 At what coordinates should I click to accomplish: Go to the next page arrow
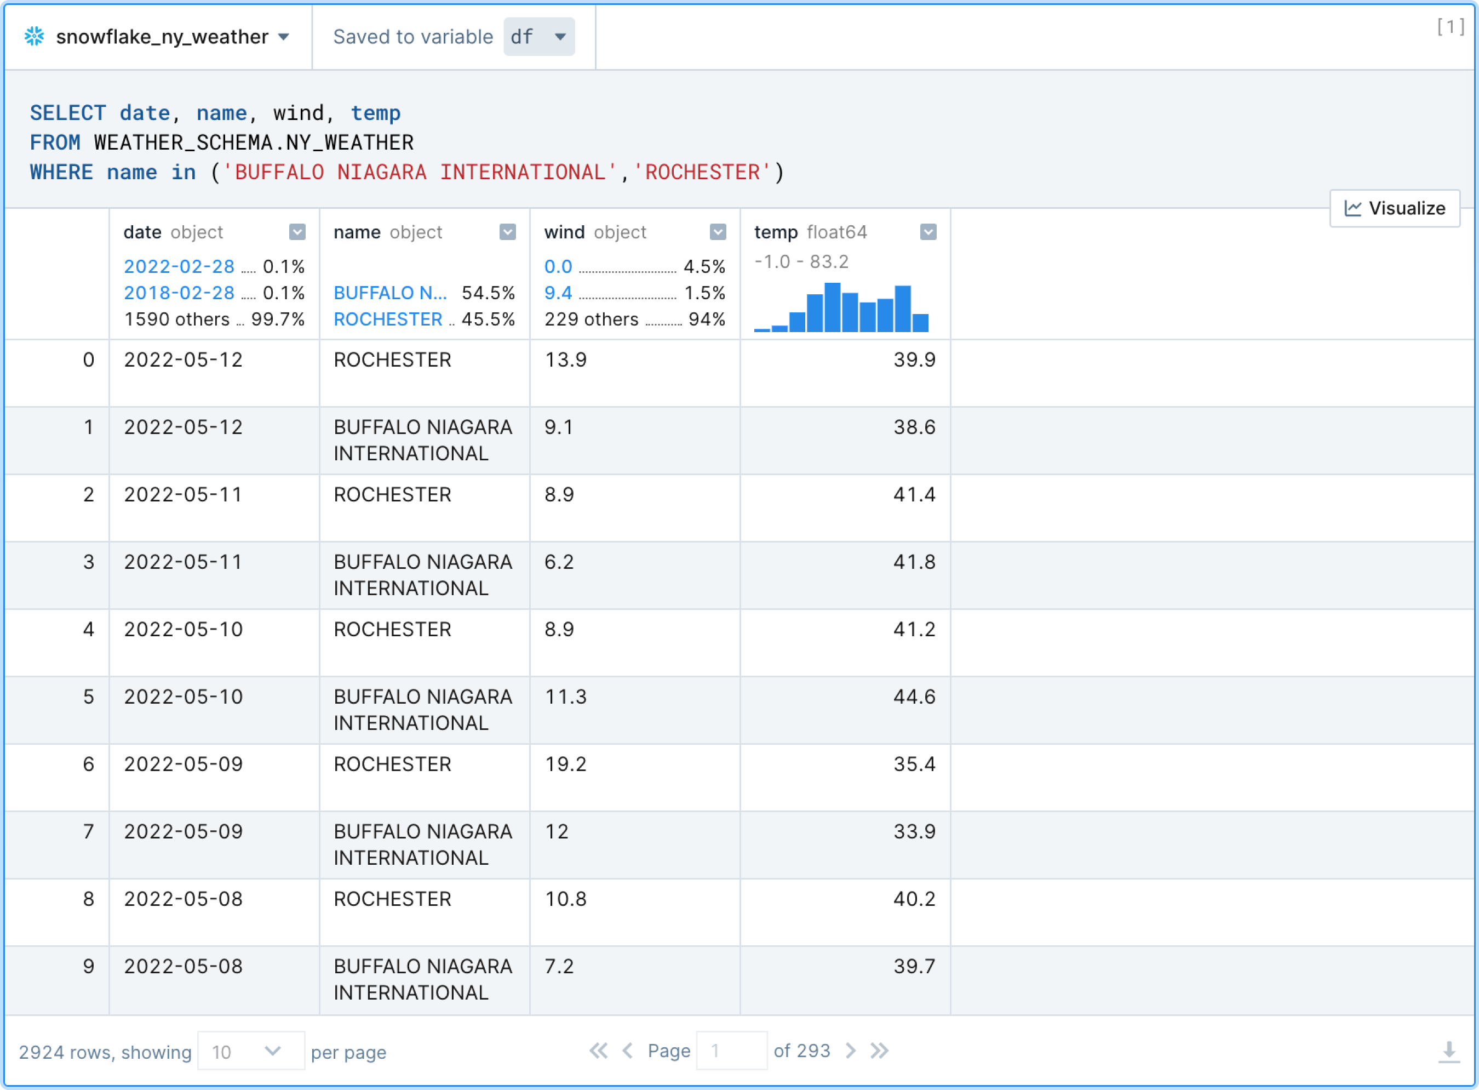[x=851, y=1051]
